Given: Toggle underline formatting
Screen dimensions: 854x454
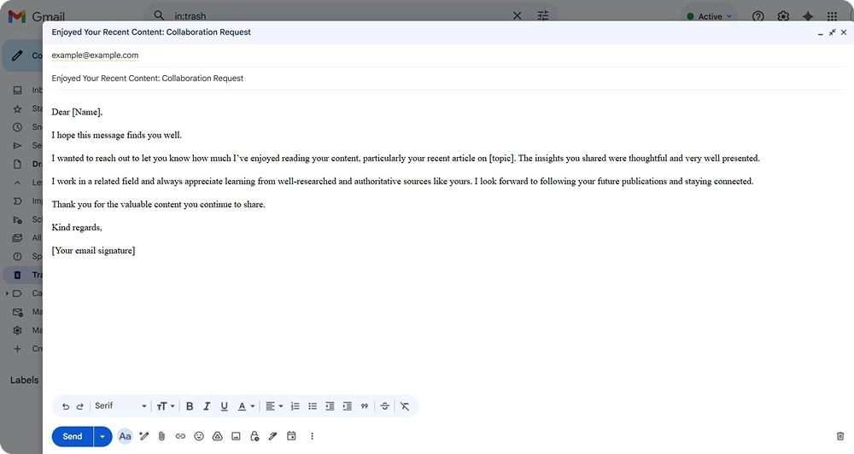Looking at the screenshot, I should click(224, 406).
